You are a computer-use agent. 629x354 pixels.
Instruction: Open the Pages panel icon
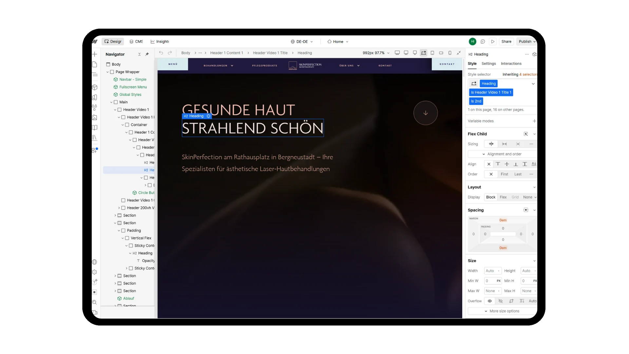tap(95, 64)
